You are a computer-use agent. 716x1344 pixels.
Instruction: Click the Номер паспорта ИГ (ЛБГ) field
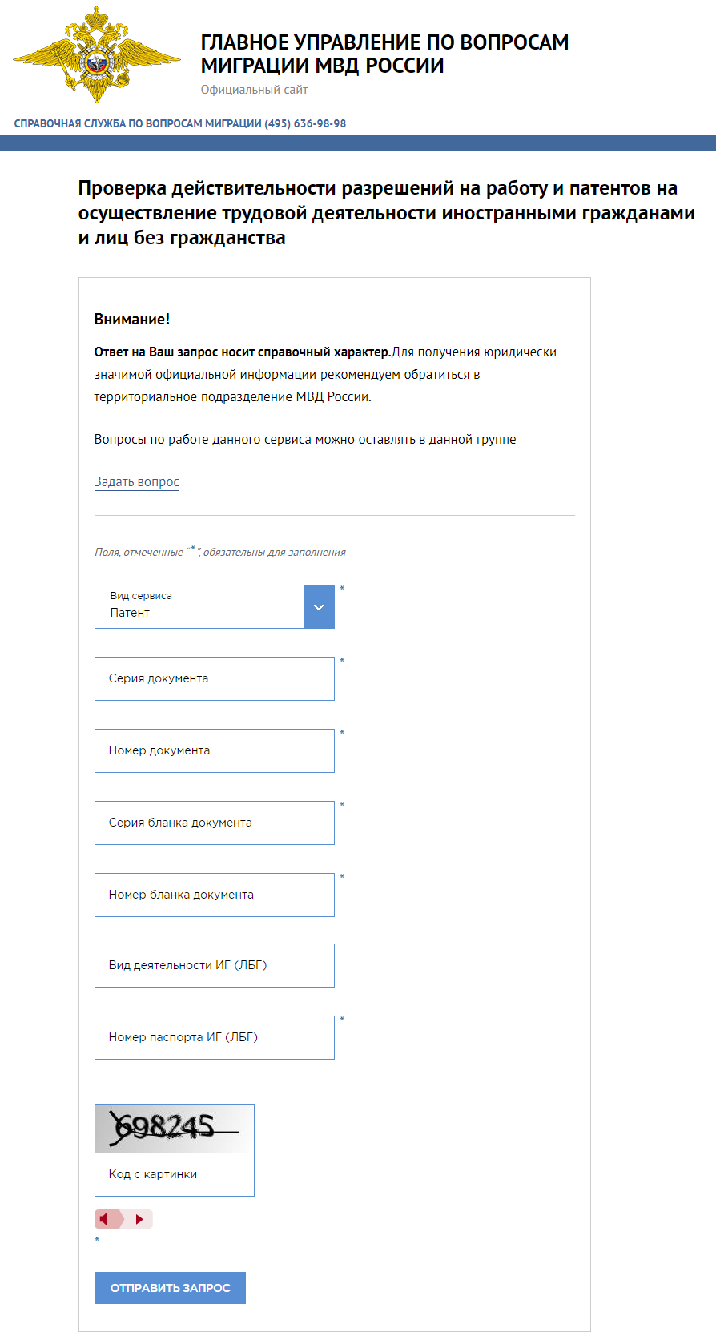click(x=215, y=1038)
